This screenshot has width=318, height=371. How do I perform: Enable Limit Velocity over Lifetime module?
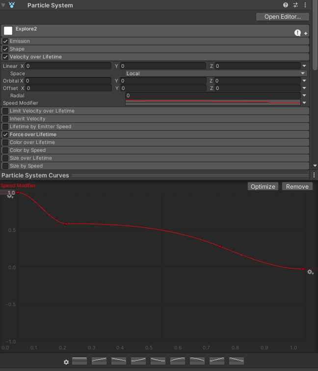tap(5, 111)
